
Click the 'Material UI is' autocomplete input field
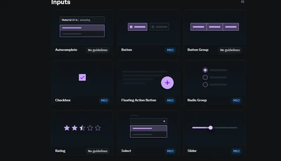(82, 20)
